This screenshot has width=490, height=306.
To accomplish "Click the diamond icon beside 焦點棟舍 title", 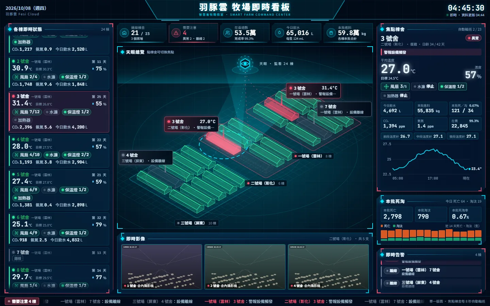I will pos(382,29).
